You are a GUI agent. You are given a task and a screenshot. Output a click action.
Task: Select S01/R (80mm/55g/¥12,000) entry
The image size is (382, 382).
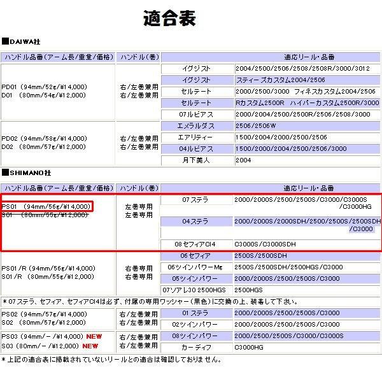48,277
